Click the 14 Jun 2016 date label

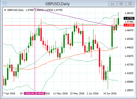coord(110,94)
